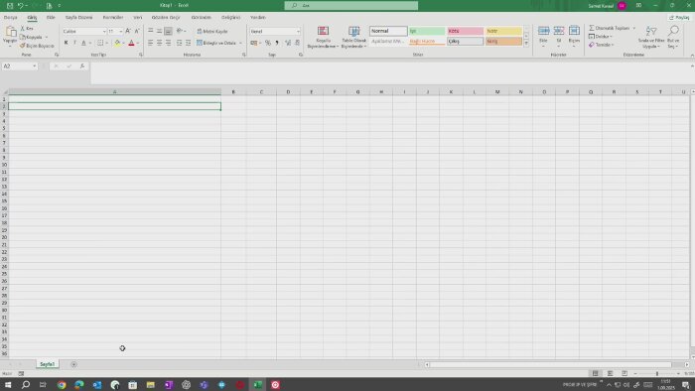The height and width of the screenshot is (391, 695).
Task: Apply the Normal cell style
Action: pyautogui.click(x=388, y=31)
